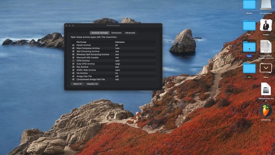275x155 pixels.
Task: Select the spreadsheet file icon under Images
Action: [266, 46]
